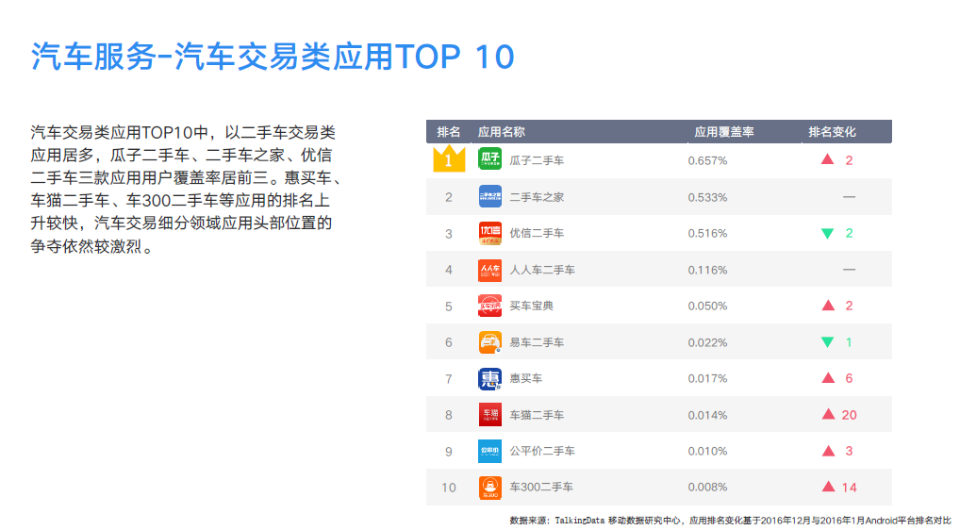Select the app name 车猫二手车
Image resolution: width=960 pixels, height=530 pixels.
(x=537, y=415)
